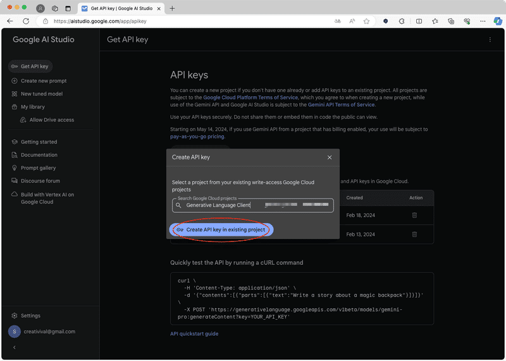
Task: Click Create API key in existing project
Action: pyautogui.click(x=221, y=229)
